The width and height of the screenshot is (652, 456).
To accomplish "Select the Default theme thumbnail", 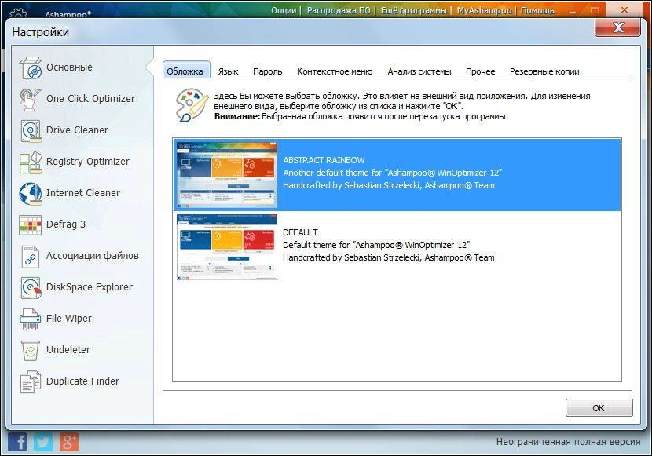I will click(227, 247).
